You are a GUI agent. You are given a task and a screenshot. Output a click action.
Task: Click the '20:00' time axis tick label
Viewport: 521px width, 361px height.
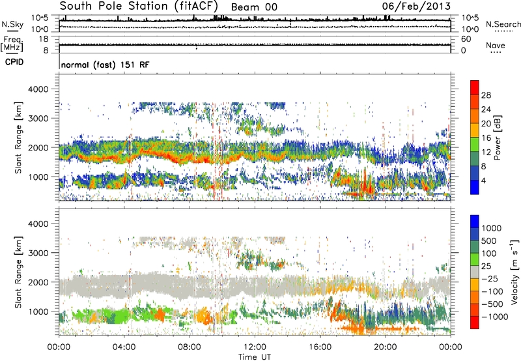[386, 347]
